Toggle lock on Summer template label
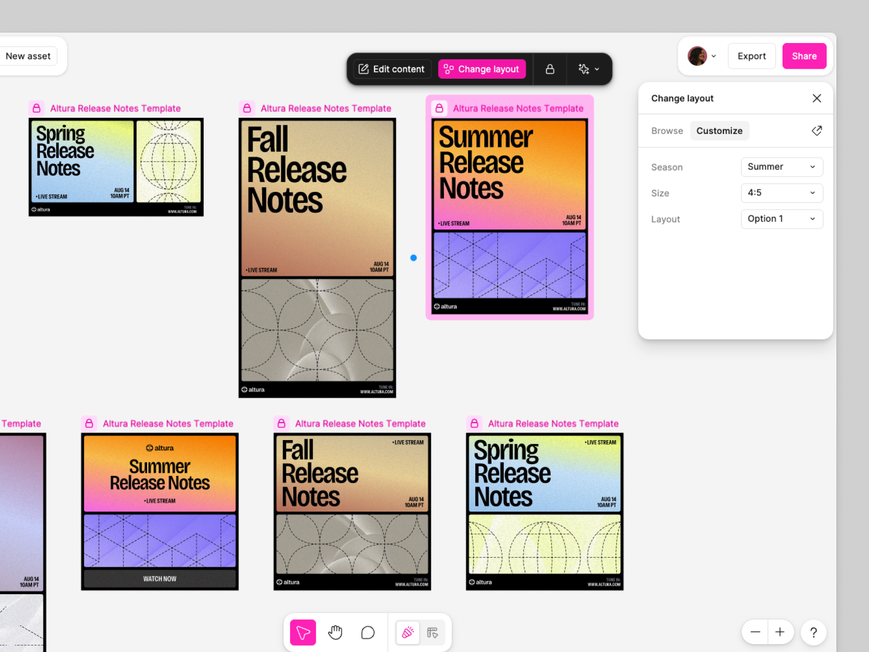This screenshot has width=869, height=652. (439, 108)
